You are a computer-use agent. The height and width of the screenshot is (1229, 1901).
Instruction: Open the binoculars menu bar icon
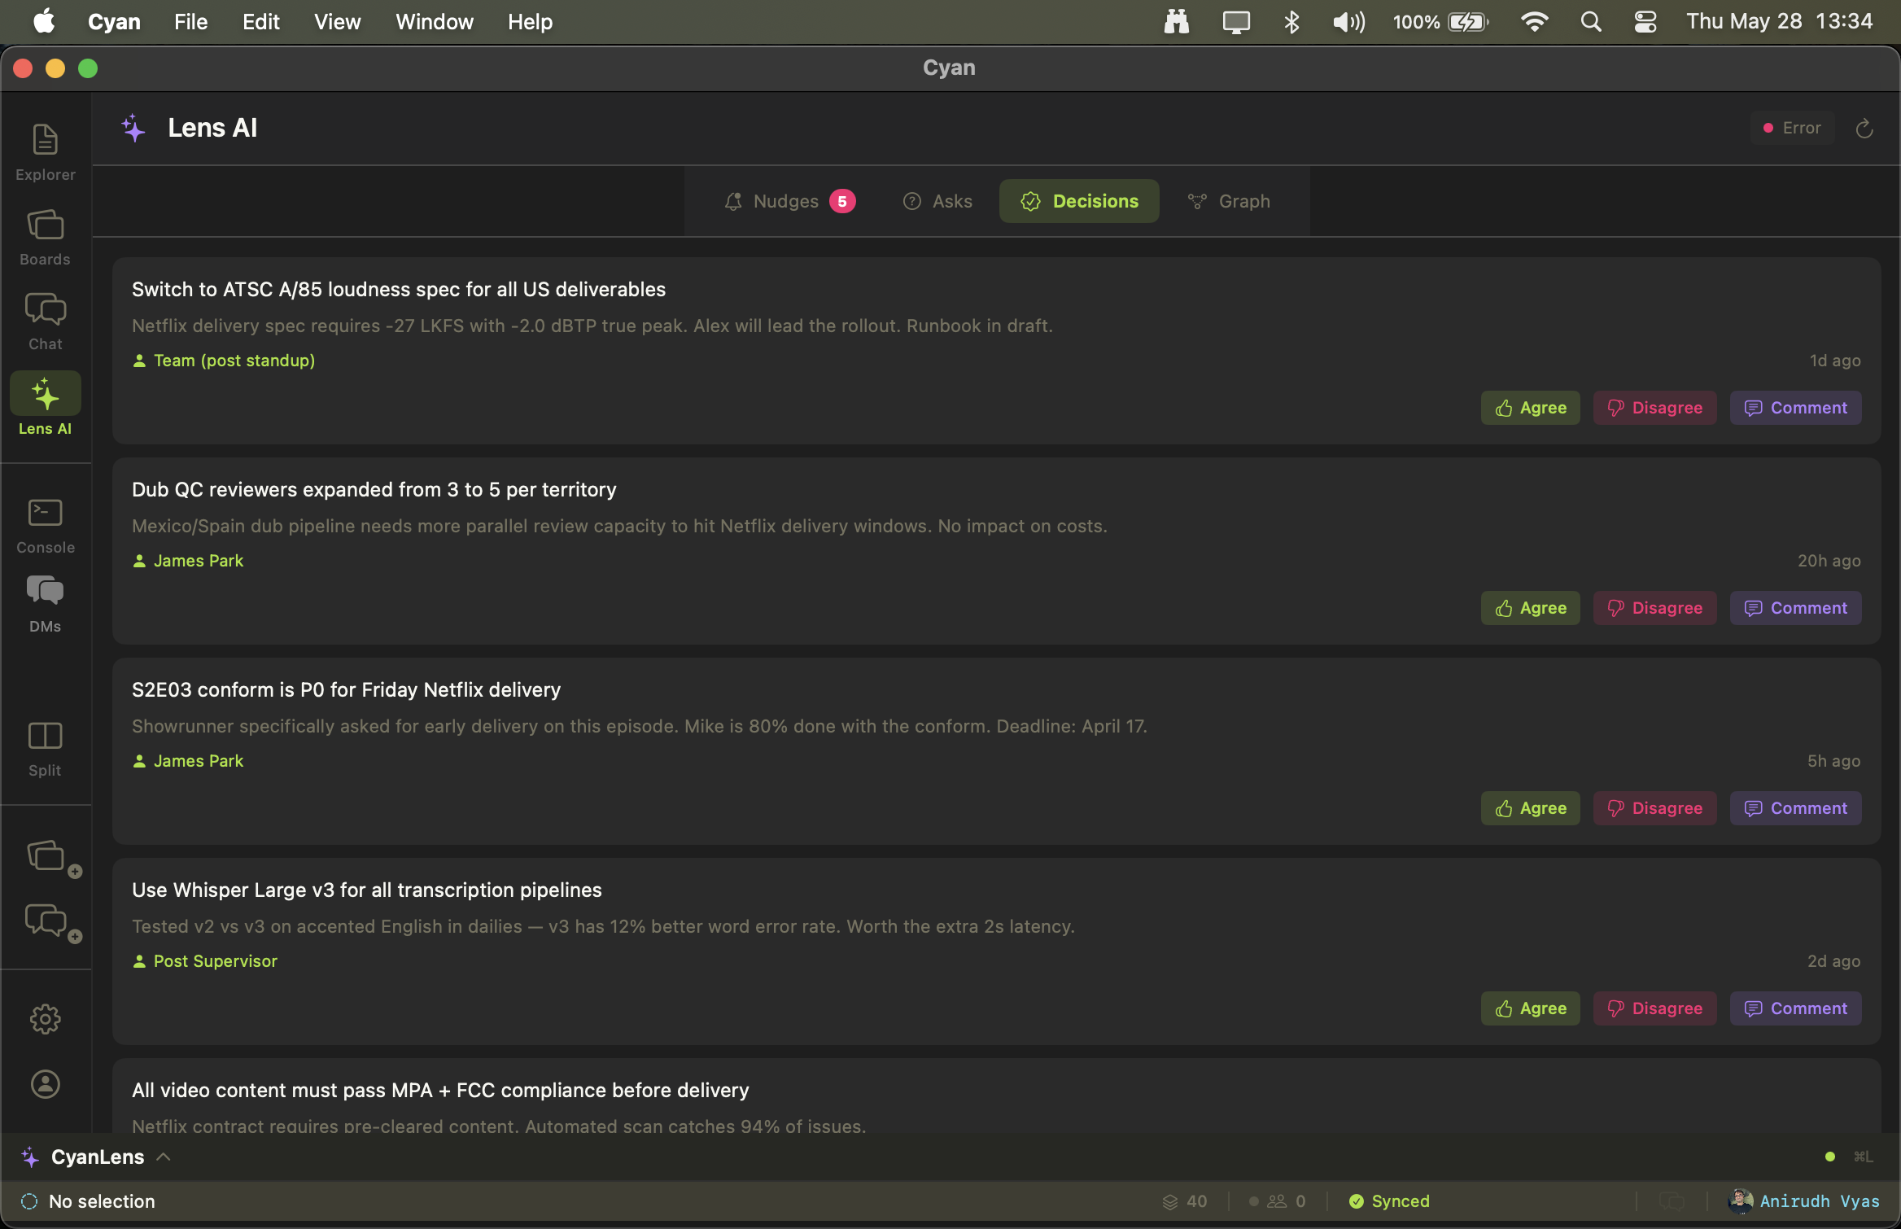tap(1176, 22)
